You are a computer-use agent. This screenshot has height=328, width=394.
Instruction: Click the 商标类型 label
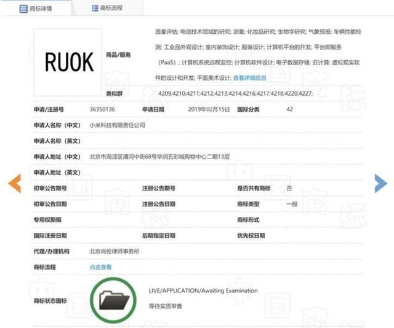tap(248, 204)
